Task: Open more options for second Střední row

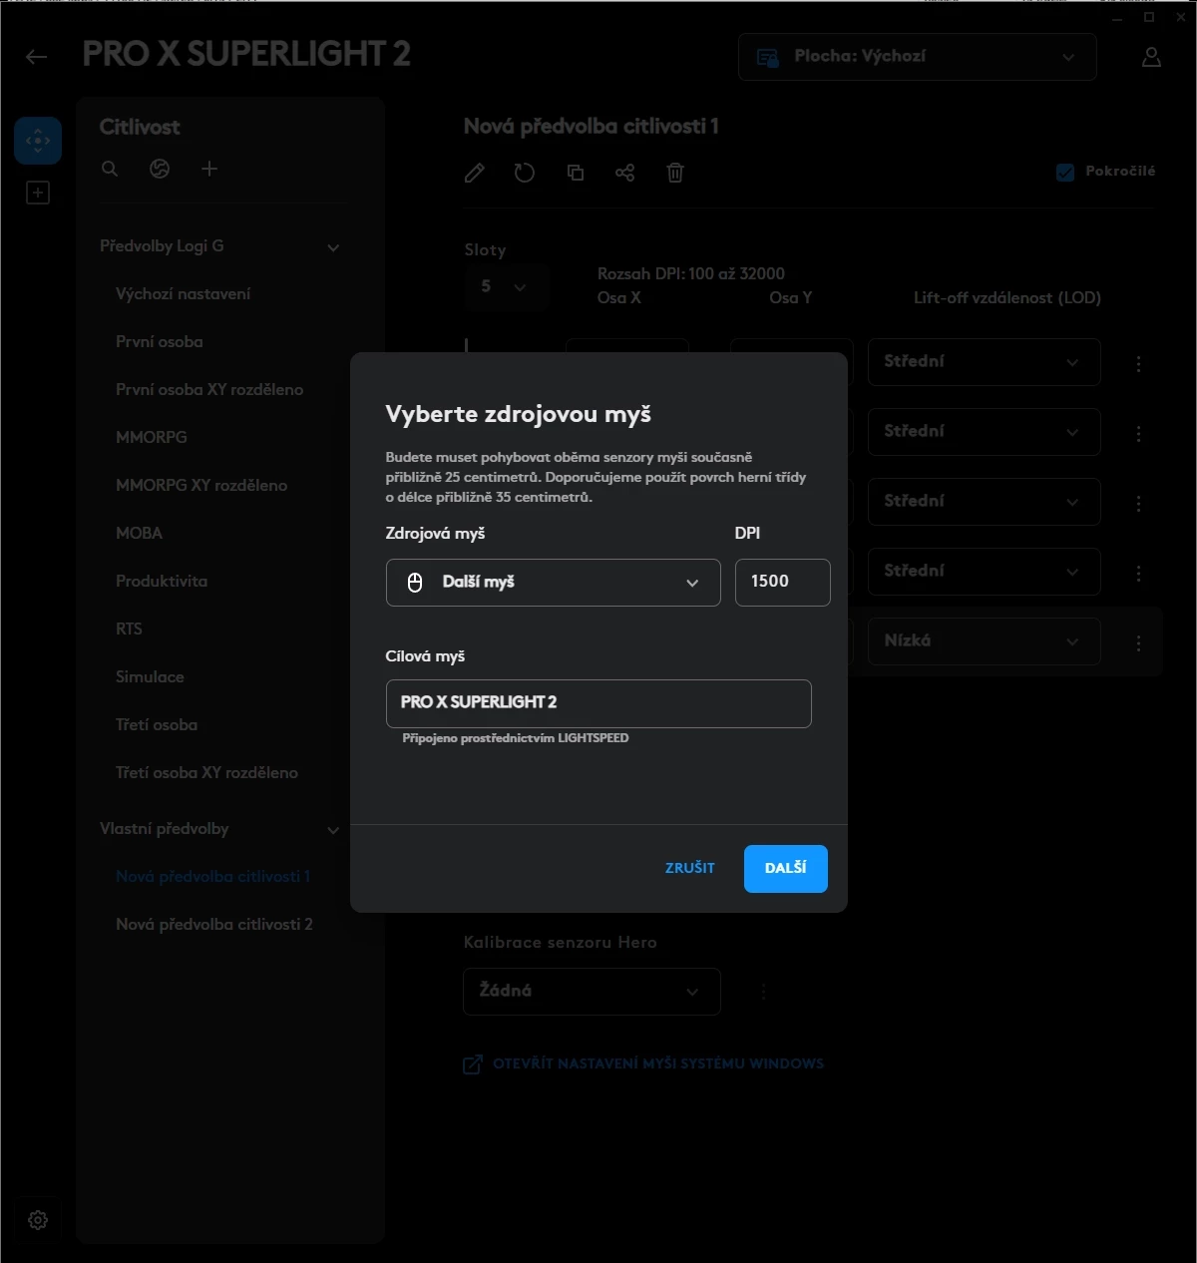Action: [x=1138, y=434]
